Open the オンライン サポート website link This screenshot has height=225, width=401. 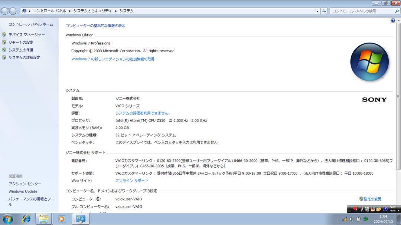pos(132,181)
